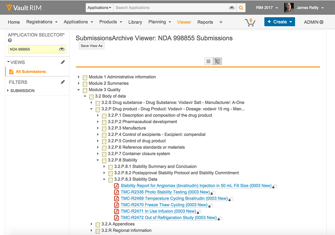Select 3.2.P.3 Manufacture tree node
Image resolution: width=335 pixels, height=235 pixels.
127,128
